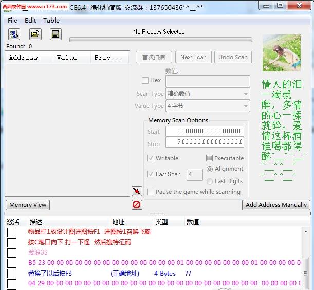Click the Address column header
Screen dimensions: 314x290
coord(24,58)
